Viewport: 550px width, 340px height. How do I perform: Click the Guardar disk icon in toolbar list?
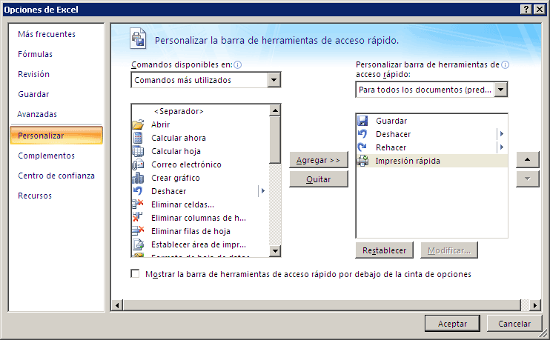(362, 121)
